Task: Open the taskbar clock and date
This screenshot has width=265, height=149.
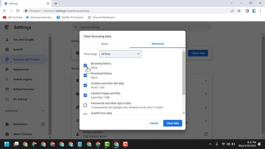Action: click(x=247, y=144)
